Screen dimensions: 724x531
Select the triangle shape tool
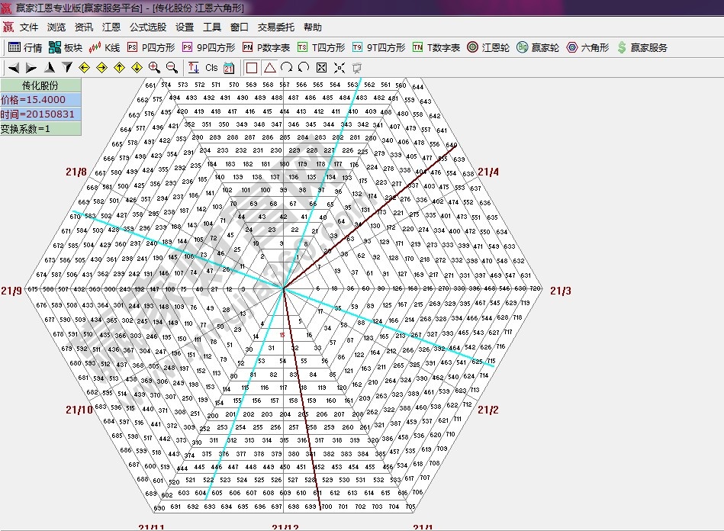[x=269, y=68]
